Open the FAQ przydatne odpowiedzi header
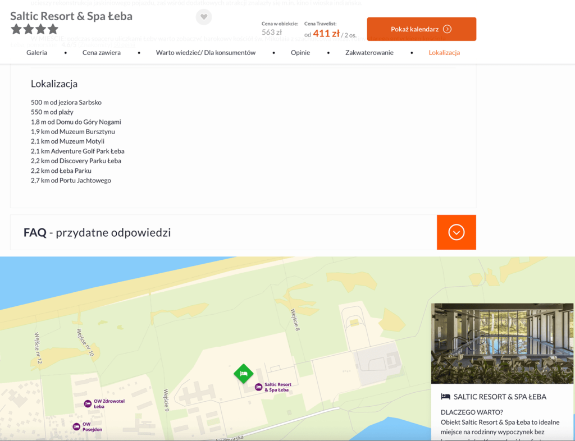The image size is (575, 441). [97, 232]
